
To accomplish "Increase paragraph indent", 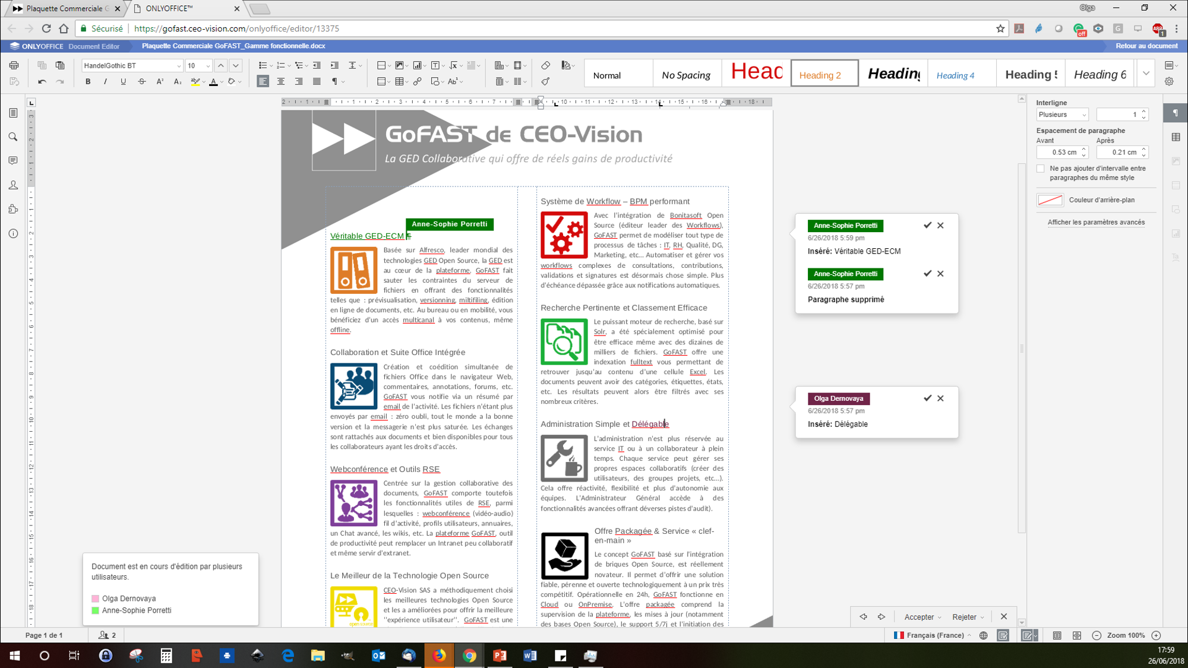I will tap(335, 65).
